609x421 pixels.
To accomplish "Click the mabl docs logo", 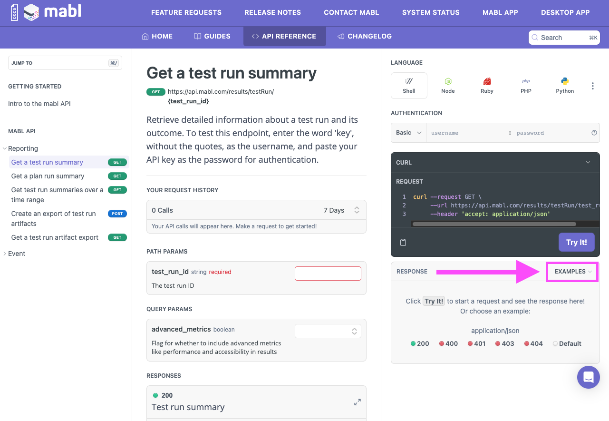I will pos(46,12).
